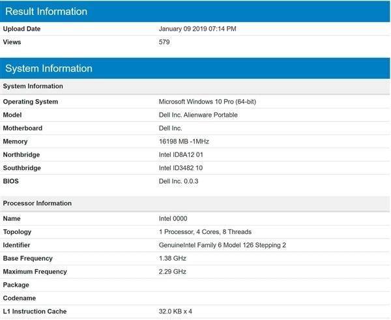Click the Motherboard label
Image resolution: width=391 pixels, height=320 pixels.
pyautogui.click(x=23, y=128)
